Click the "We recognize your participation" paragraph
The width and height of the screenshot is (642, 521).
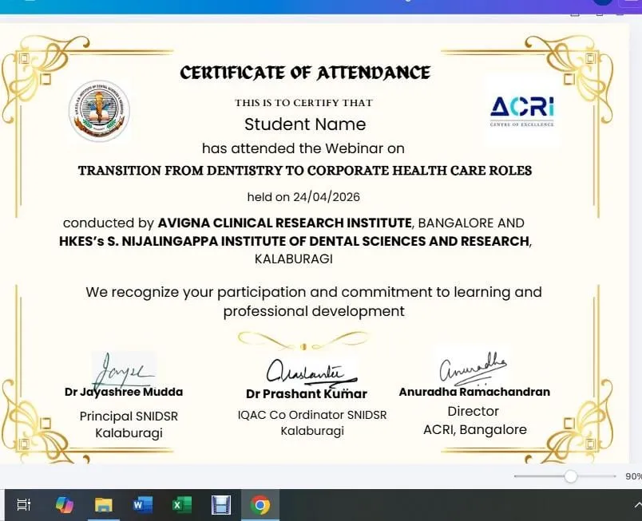click(x=314, y=302)
